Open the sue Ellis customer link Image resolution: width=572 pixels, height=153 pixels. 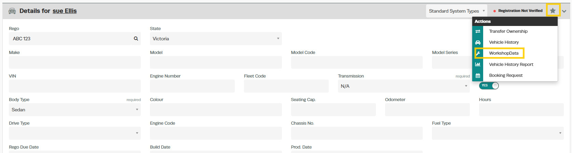[x=65, y=11]
